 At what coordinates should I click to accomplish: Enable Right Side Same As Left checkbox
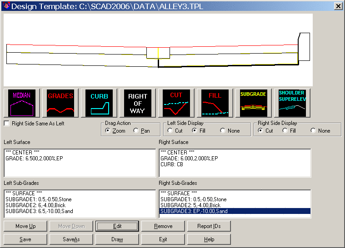click(7, 123)
